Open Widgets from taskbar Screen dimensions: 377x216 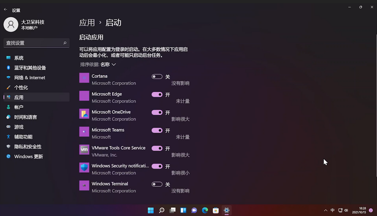coord(183,210)
